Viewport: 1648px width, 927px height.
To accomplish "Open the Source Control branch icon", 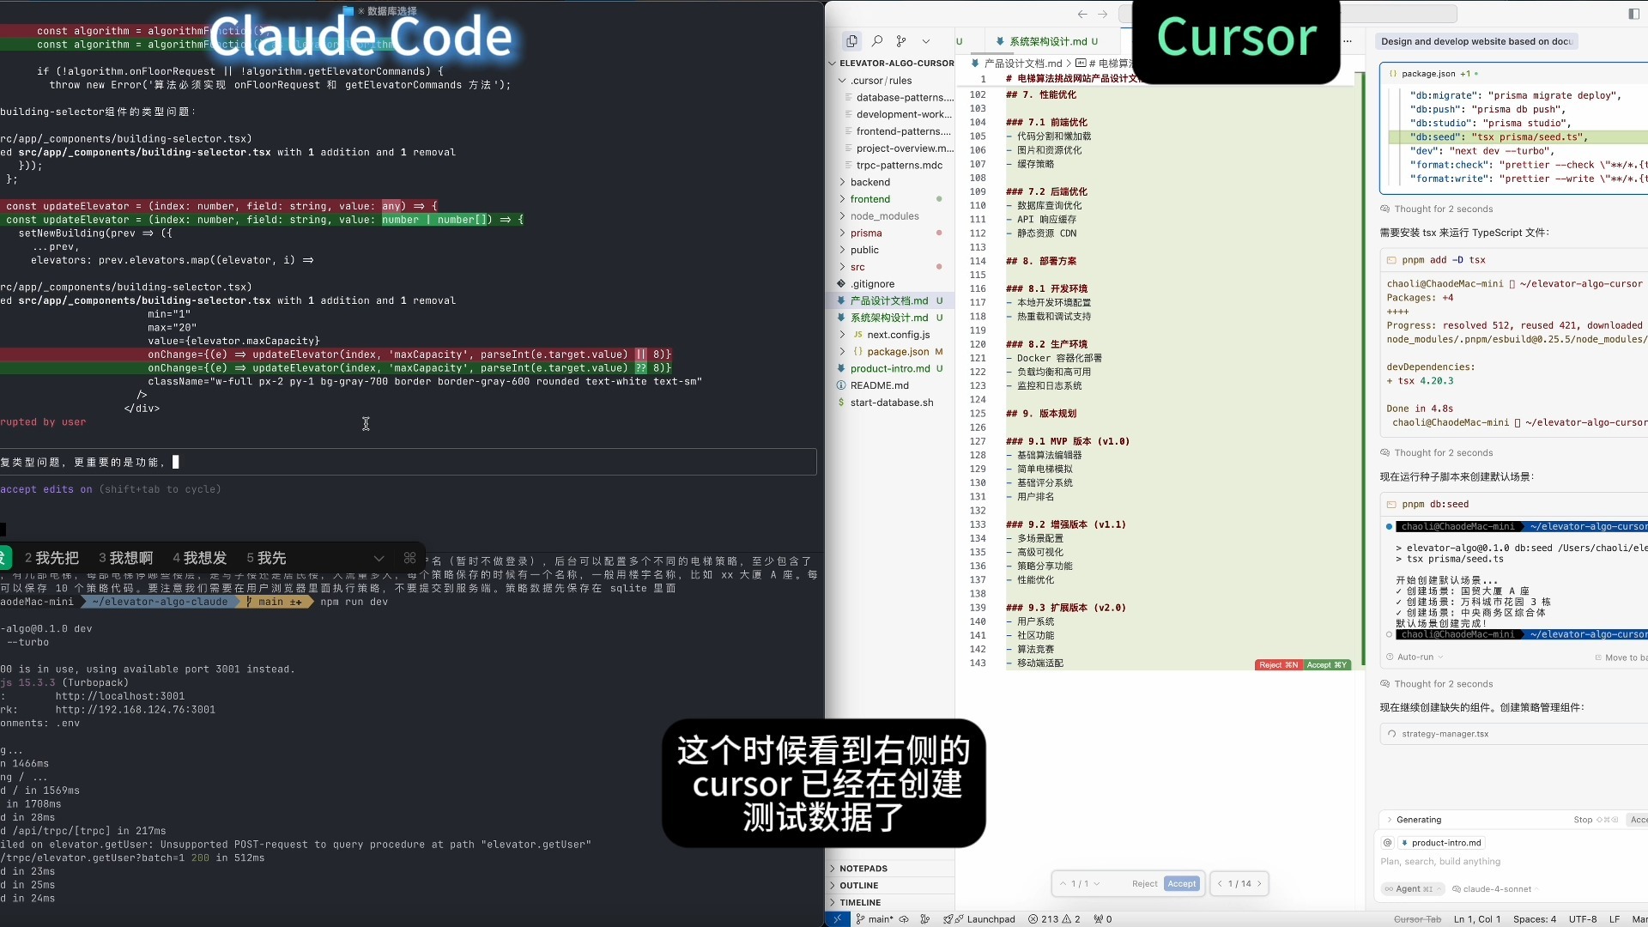I will (900, 41).
